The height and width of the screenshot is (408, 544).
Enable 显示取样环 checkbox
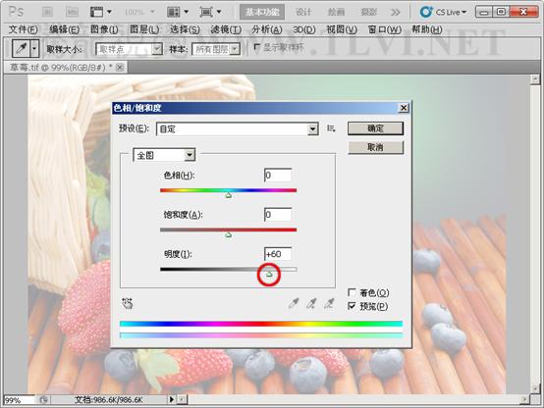tap(257, 47)
